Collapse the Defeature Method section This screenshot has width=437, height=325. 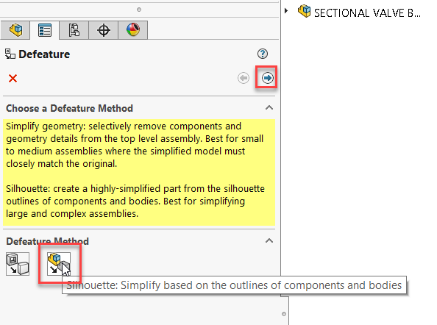coord(269,241)
